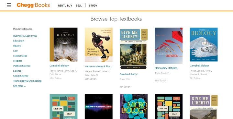Open the Elementary Statistics kite cover

pos(169,46)
